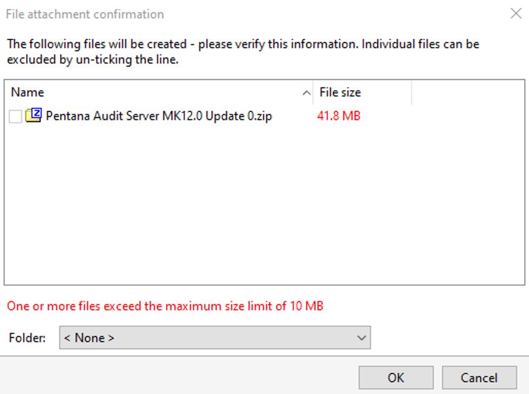Click the instruction text about un-ticking files
This screenshot has width=529, height=394.
(x=243, y=51)
